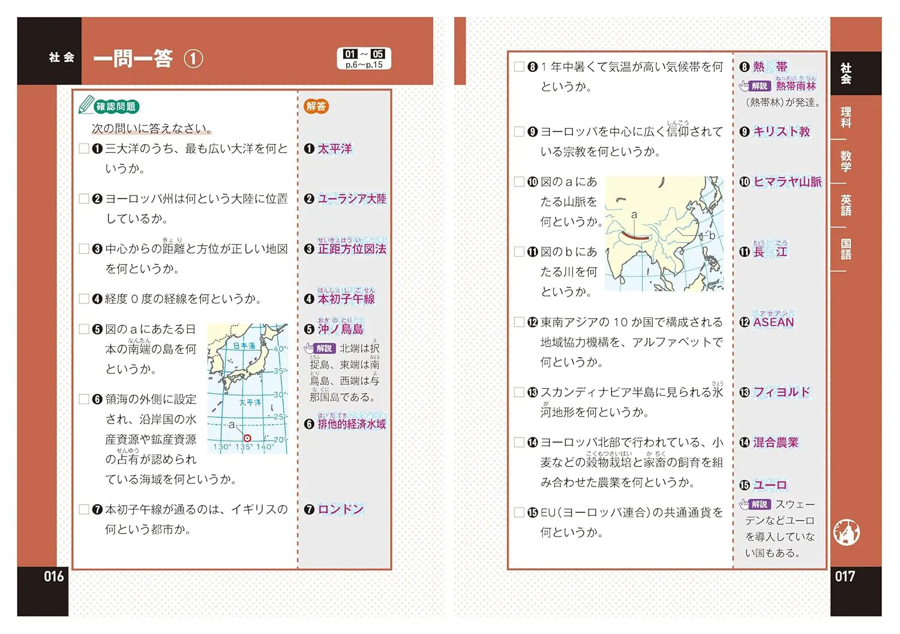Click the answer ヒマラヤ山脈

click(x=788, y=181)
